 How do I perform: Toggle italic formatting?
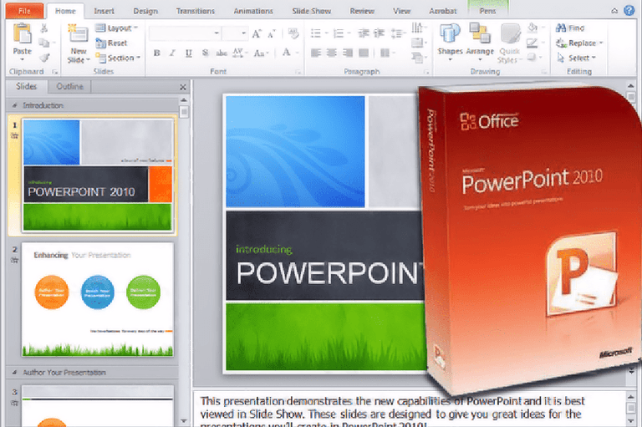coord(172,53)
